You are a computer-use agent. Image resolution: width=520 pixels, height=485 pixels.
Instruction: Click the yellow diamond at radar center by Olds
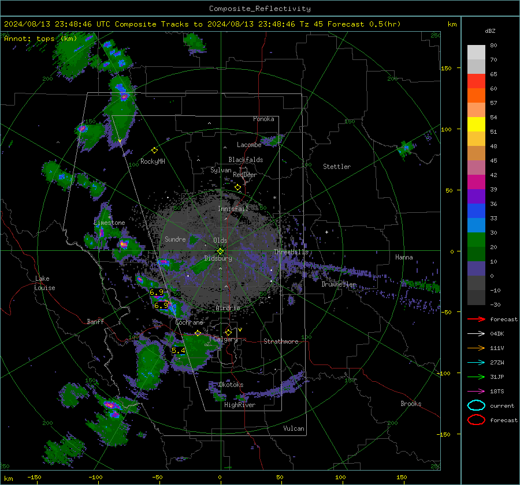coord(220,251)
